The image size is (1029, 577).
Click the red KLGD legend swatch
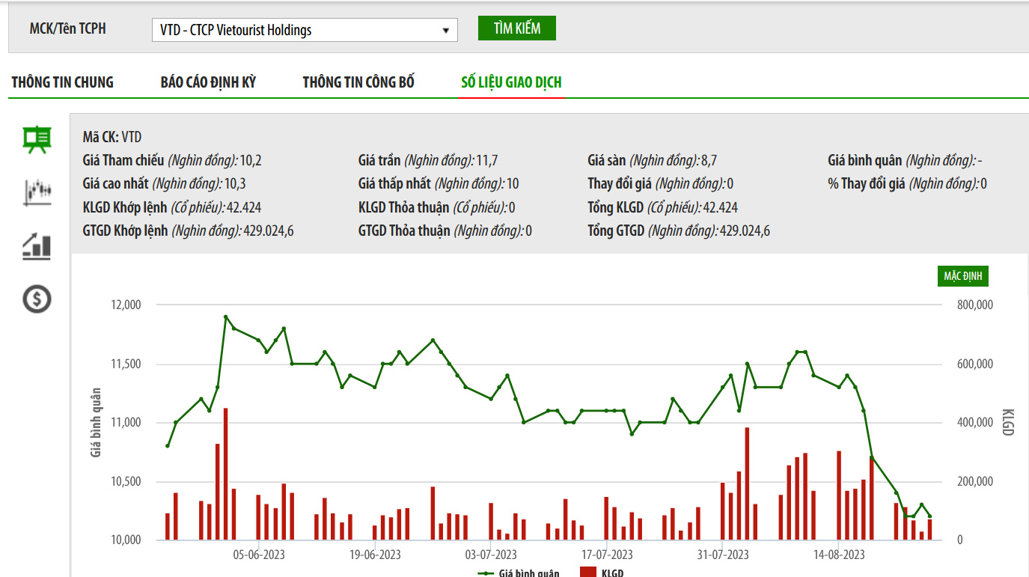[588, 573]
